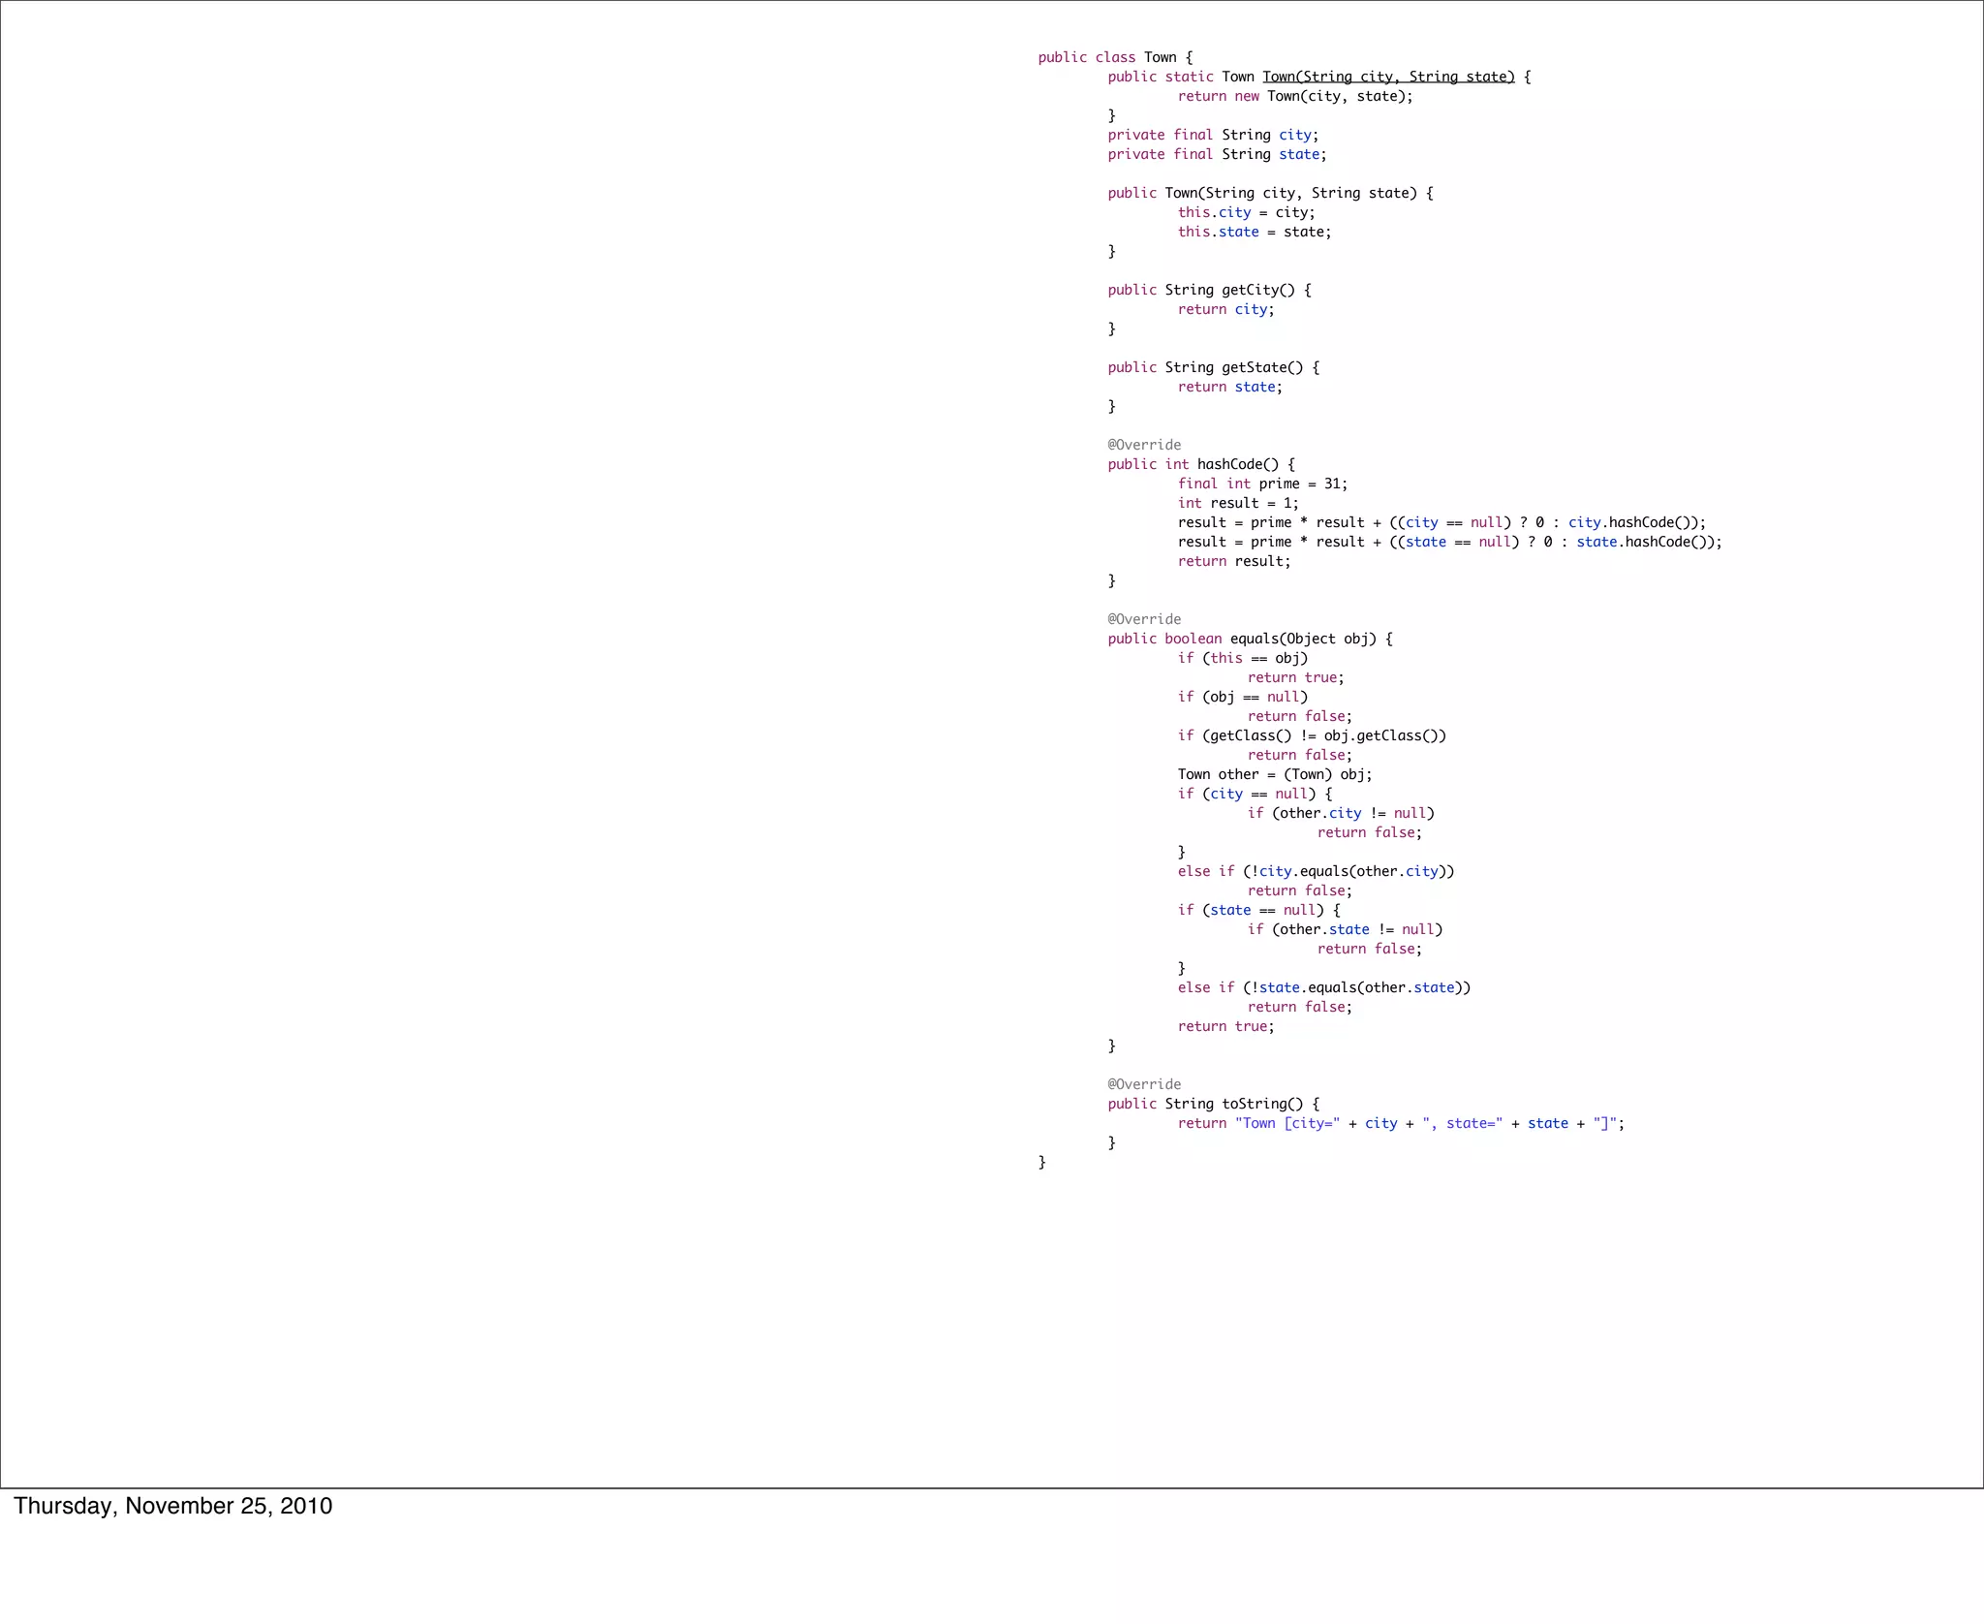1984x1624 pixels.
Task: Click 'public String toString() {' line
Action: 1214,1105
